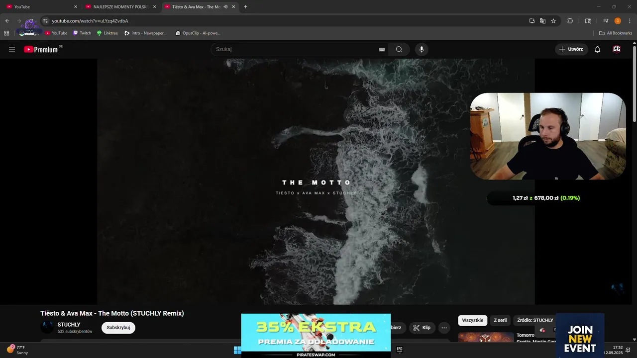Open the translate page icon
The height and width of the screenshot is (358, 637).
(542, 21)
